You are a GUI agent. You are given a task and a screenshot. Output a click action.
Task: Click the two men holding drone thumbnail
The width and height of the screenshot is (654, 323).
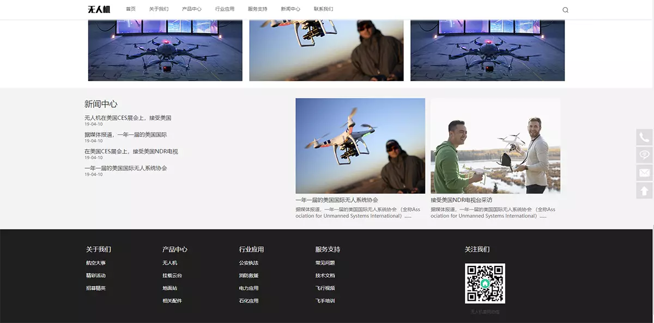pyautogui.click(x=495, y=146)
